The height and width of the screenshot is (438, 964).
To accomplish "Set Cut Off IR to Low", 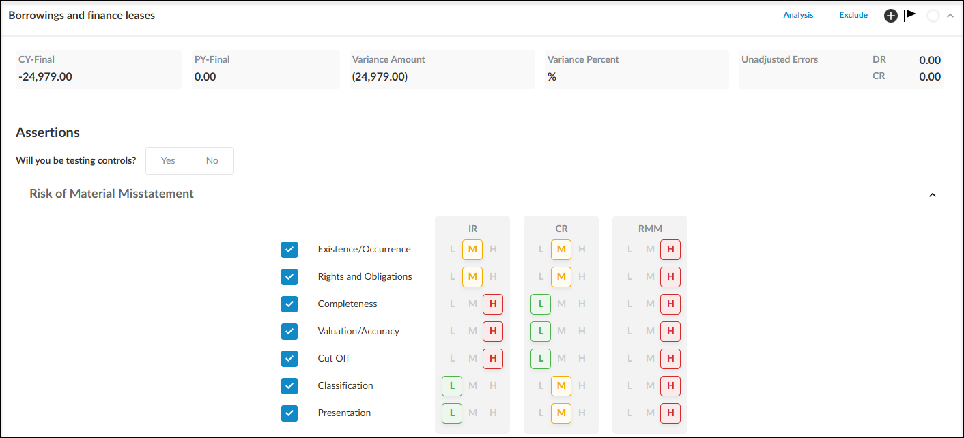I will coord(452,359).
